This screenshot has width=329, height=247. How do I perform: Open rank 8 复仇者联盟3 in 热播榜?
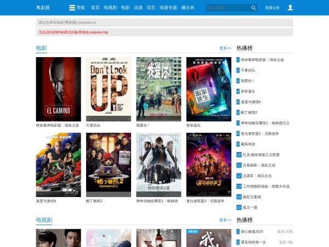point(259,133)
